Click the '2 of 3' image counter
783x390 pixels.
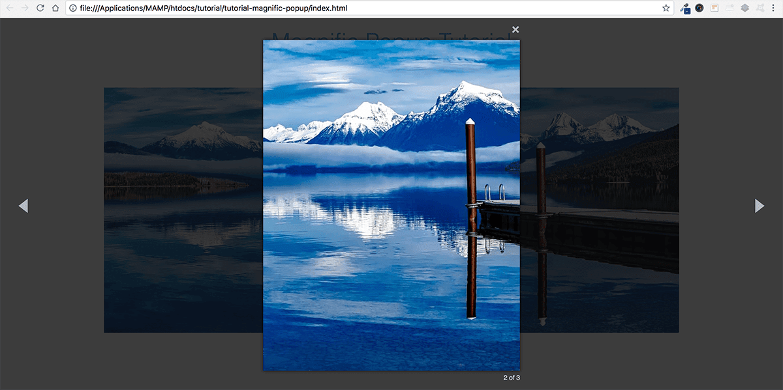[512, 378]
